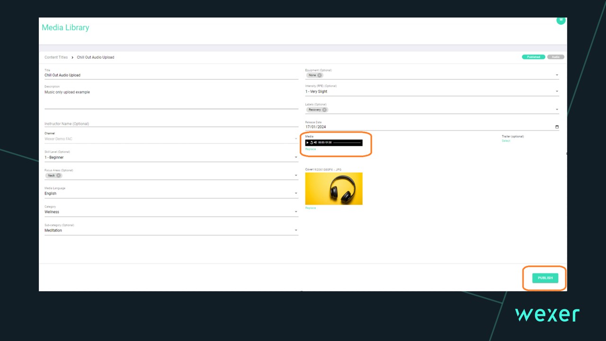The image size is (606, 341).
Task: Open the Media Language dropdown
Action: click(x=296, y=193)
